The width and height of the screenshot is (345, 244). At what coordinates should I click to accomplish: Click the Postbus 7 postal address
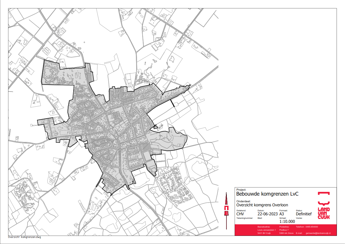tap(284, 230)
